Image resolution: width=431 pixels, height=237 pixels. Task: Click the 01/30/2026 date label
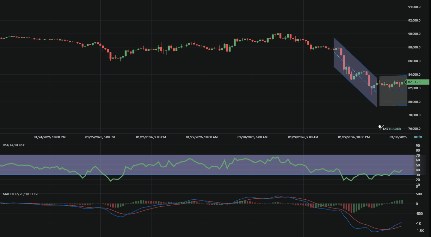point(398,137)
